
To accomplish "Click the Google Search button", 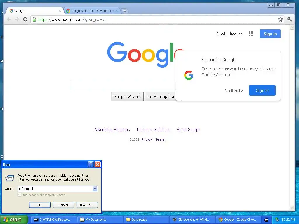I will coord(127,97).
